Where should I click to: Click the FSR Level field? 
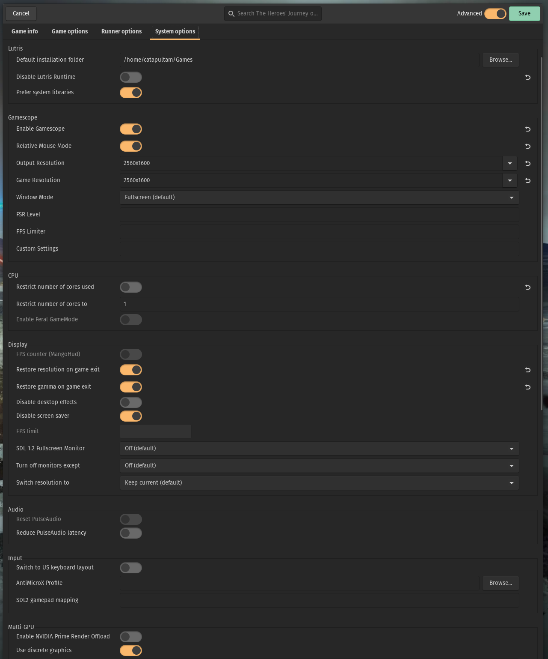(x=320, y=215)
